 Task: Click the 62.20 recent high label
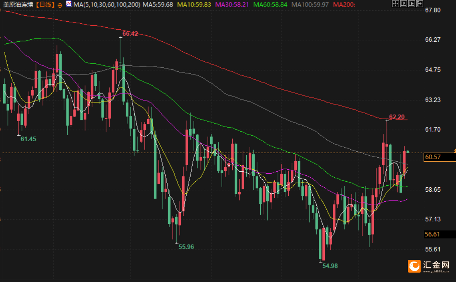click(x=397, y=117)
